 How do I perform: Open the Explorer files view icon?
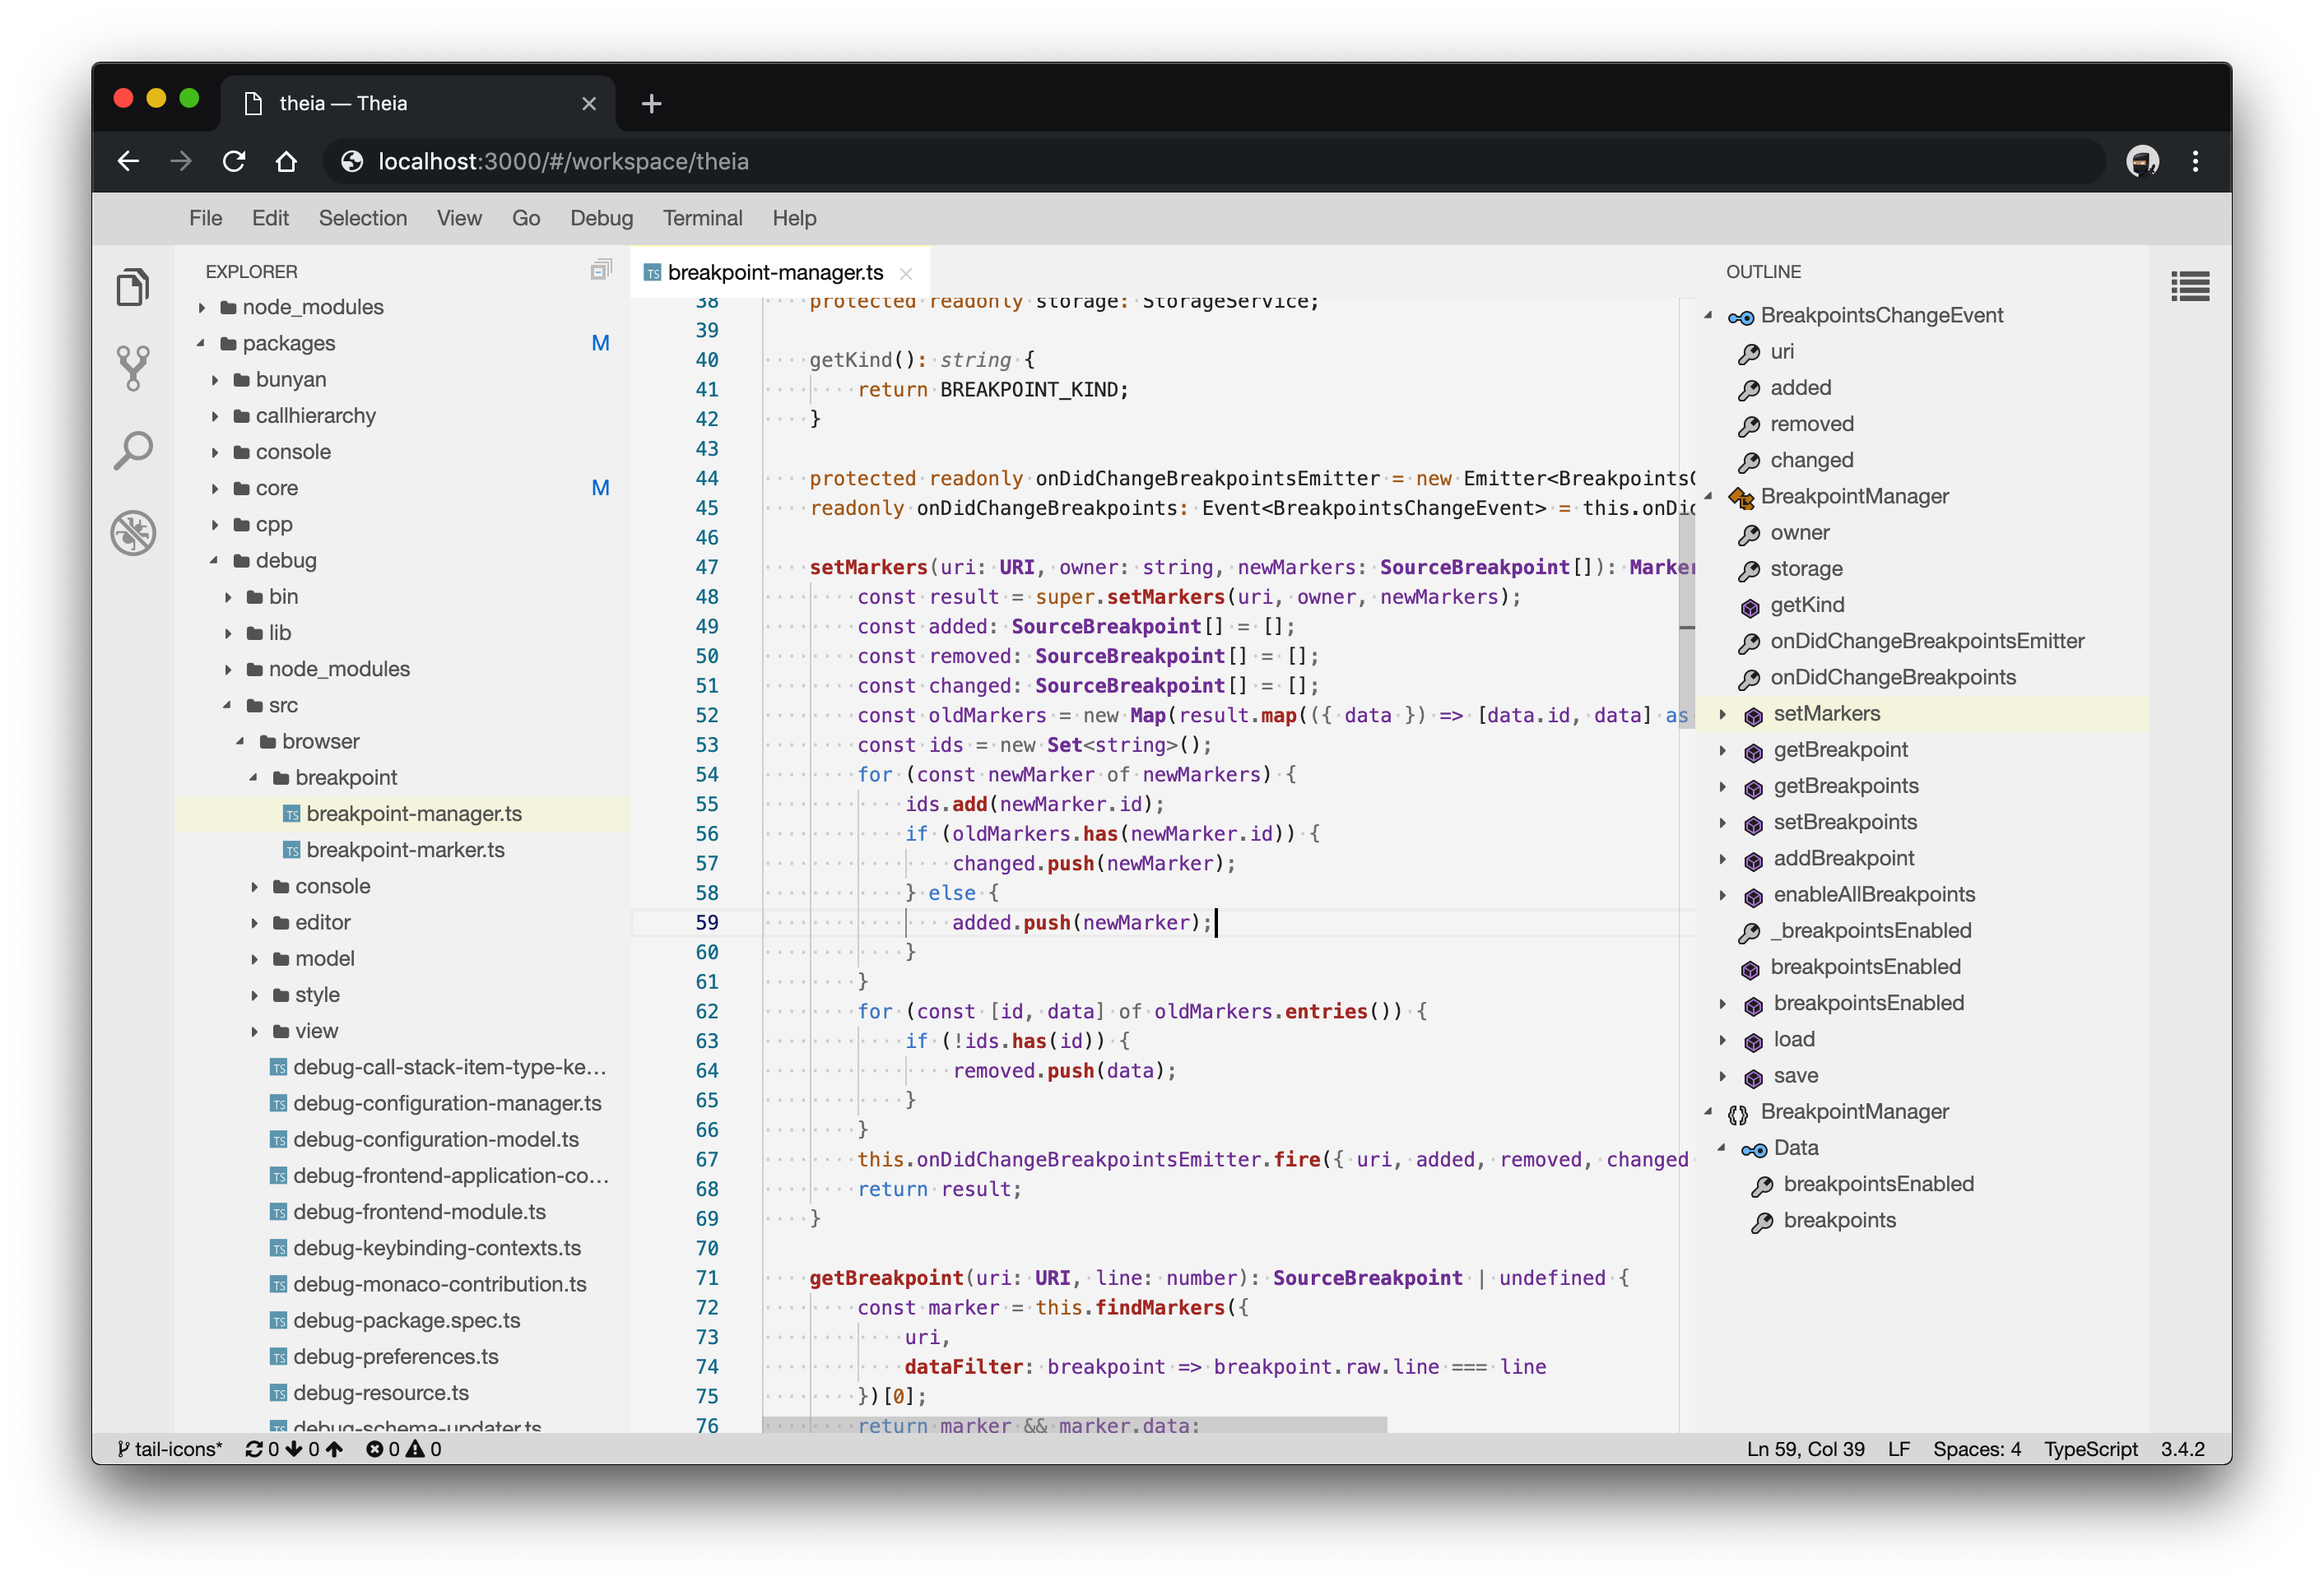pyautogui.click(x=133, y=288)
